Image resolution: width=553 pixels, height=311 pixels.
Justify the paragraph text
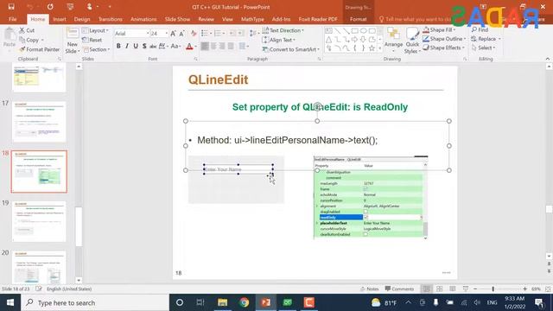tap(231, 46)
